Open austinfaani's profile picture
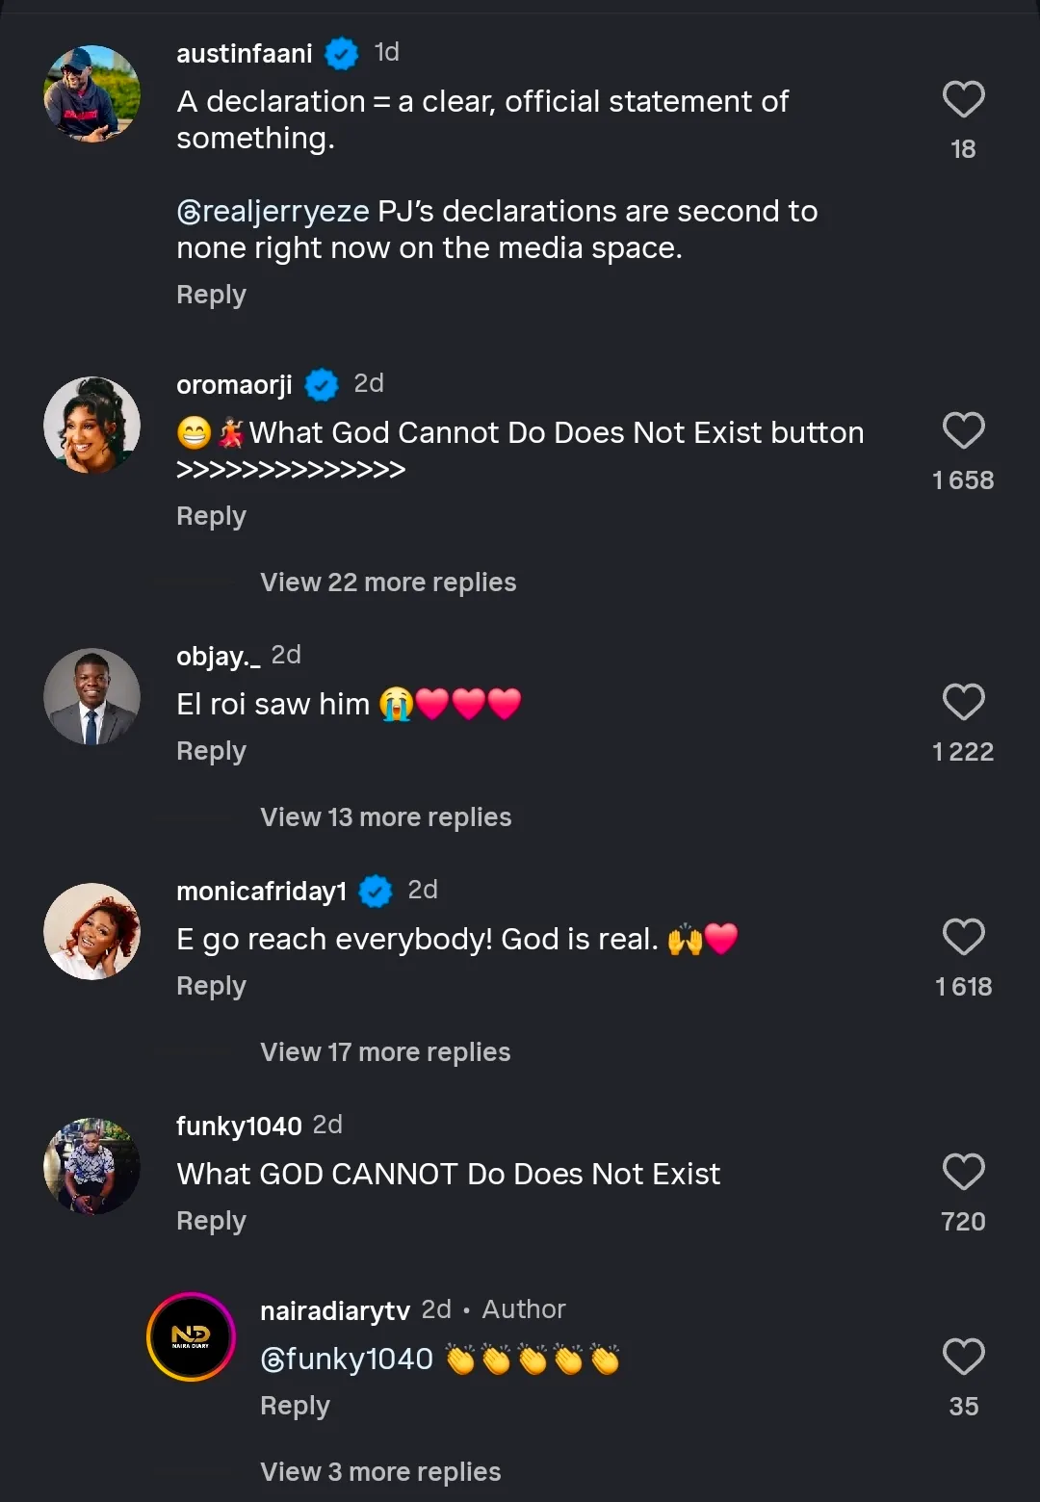Screen dimensions: 1040x1502 click(92, 94)
